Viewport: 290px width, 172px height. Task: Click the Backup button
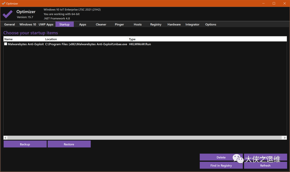pyautogui.click(x=25, y=144)
